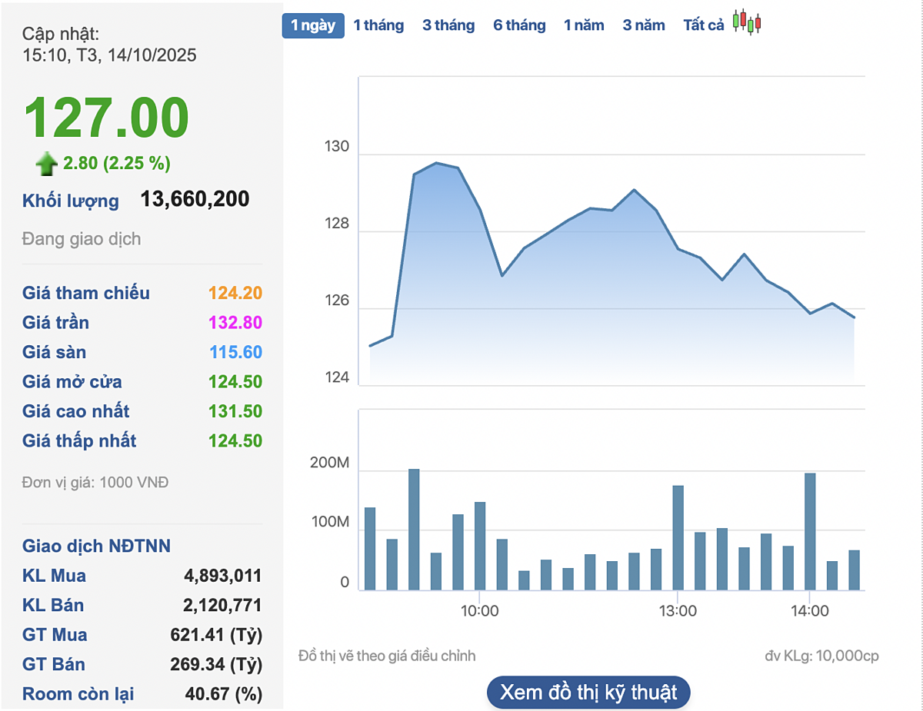This screenshot has width=923, height=711.
Task: Switch chart to "3 năm" range
Action: click(644, 25)
